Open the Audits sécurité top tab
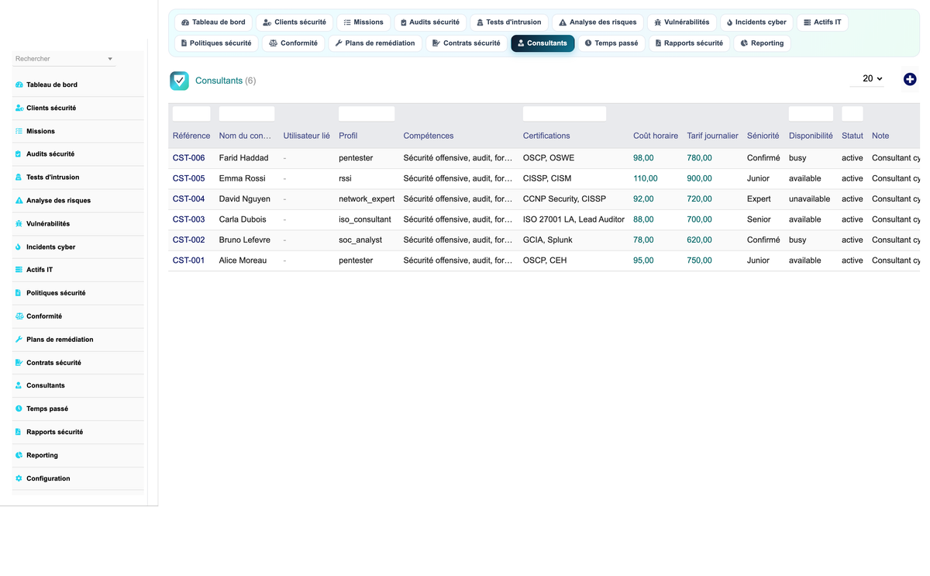Image resolution: width=930 pixels, height=576 pixels. coord(430,22)
